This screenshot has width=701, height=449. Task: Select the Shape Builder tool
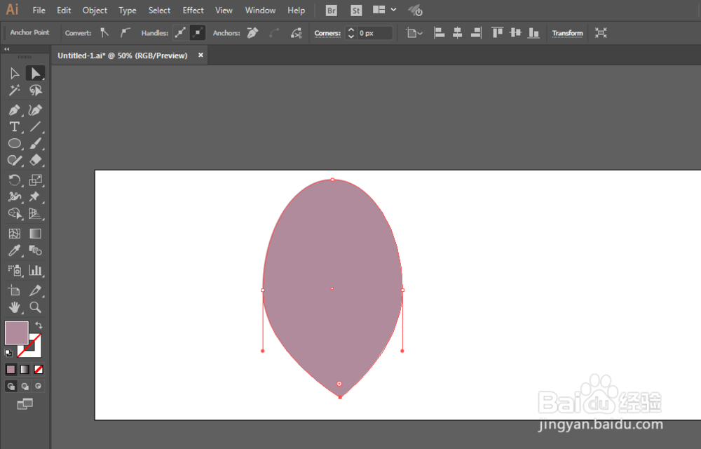pyautogui.click(x=14, y=214)
